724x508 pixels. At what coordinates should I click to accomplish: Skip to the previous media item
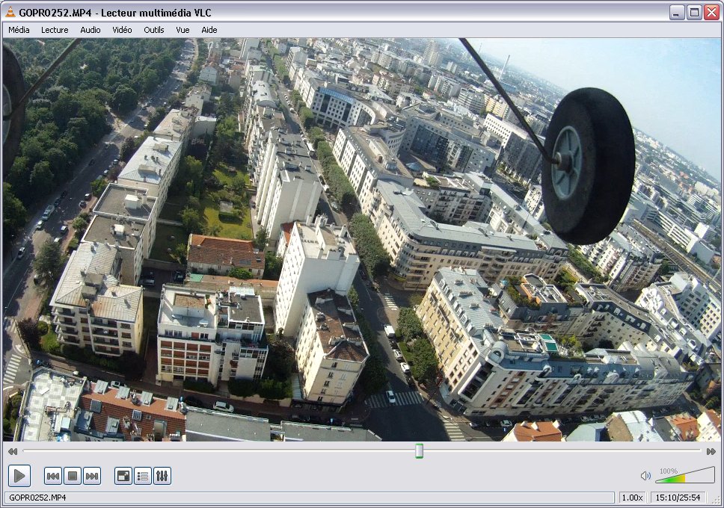click(x=53, y=476)
